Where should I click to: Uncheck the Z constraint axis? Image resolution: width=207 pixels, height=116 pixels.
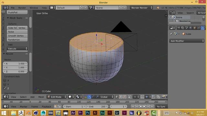tap(5, 88)
